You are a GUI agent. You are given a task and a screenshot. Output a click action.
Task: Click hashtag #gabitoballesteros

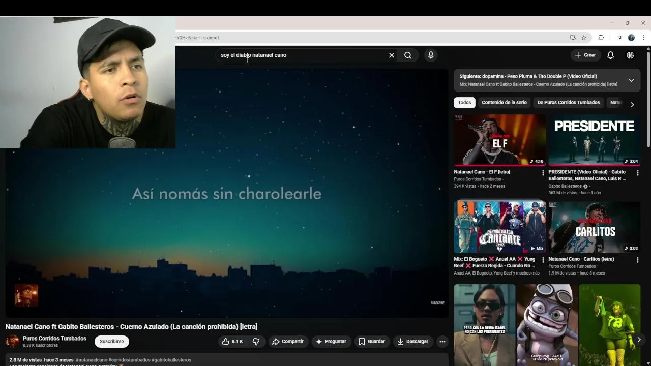click(171, 360)
